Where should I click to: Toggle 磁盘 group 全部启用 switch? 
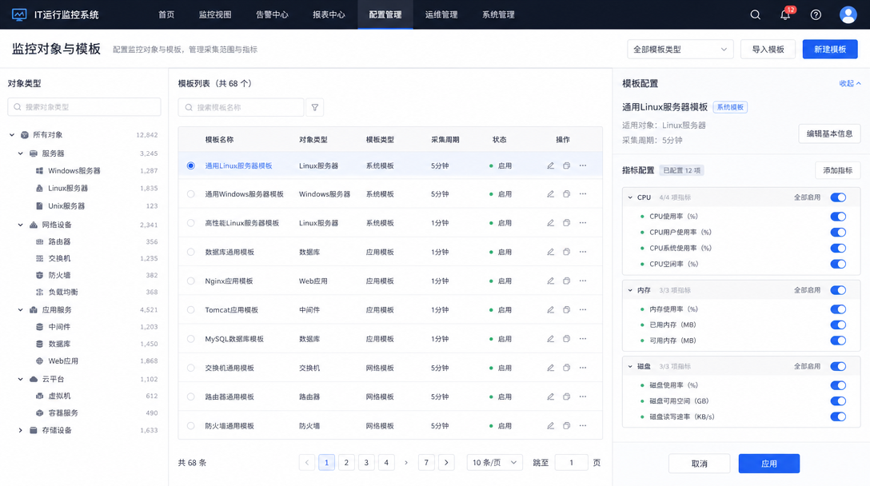pos(838,366)
